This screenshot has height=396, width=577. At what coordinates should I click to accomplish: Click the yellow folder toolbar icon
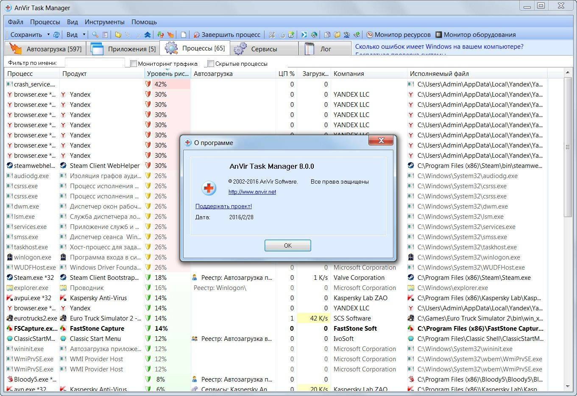point(118,35)
